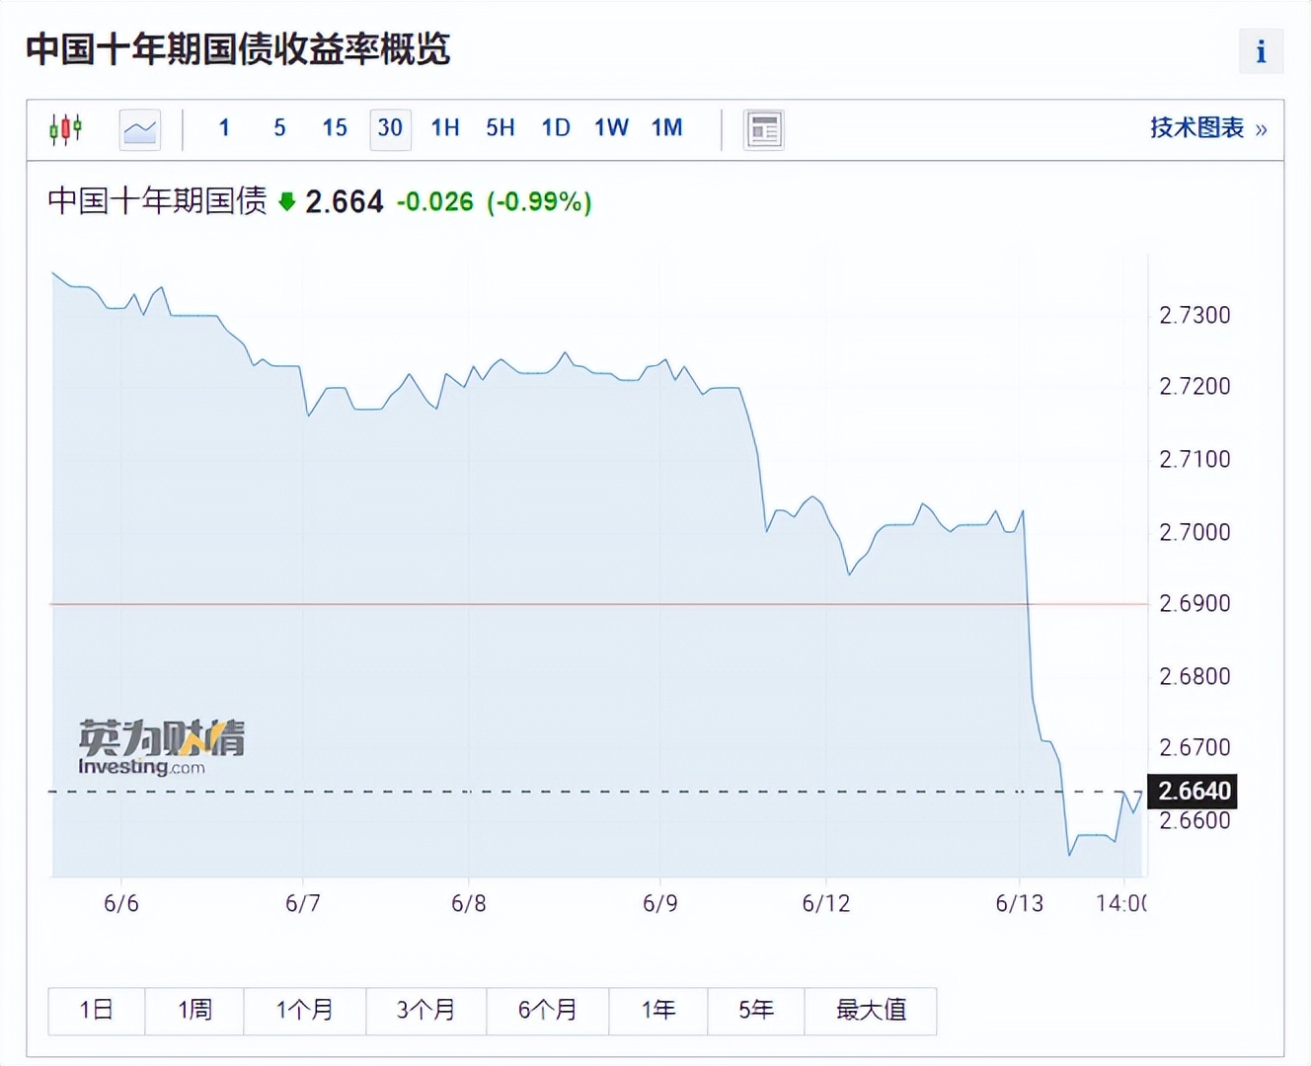Select the 15 minute interval
The height and width of the screenshot is (1066, 1311).
coord(335,128)
